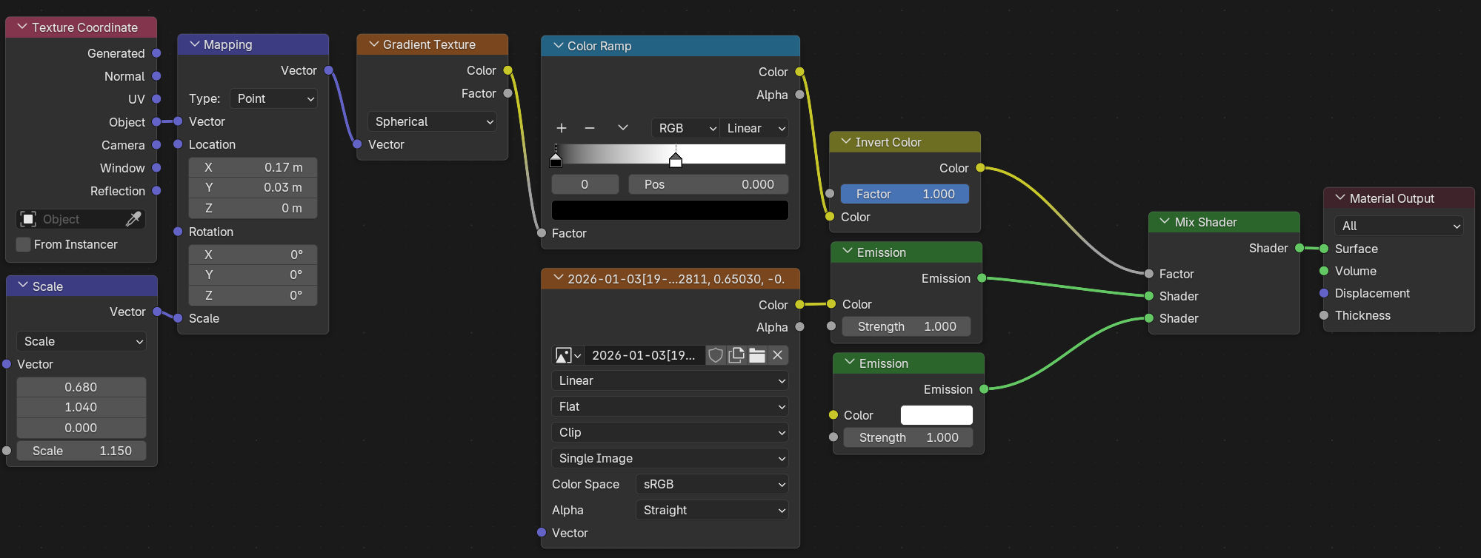Click Strength 1.000 in the Emission node wired to image Color
The image size is (1481, 558).
pyautogui.click(x=907, y=326)
